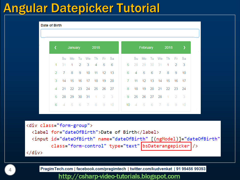
Task: Select February 14 in the right calendar
Action: (x=160, y=81)
